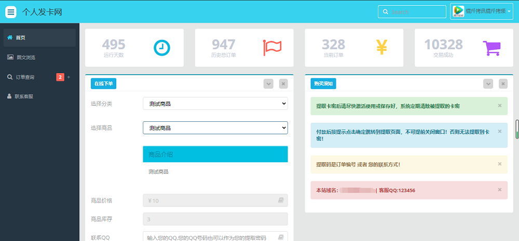Open 图文浏览 in the sidebar
The height and width of the screenshot is (241, 519).
(x=25, y=58)
